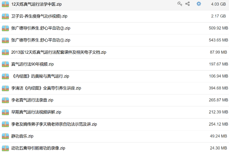Click the 2.17 GB size value
Image resolution: width=229 pixels, height=152 pixels.
(218, 16)
